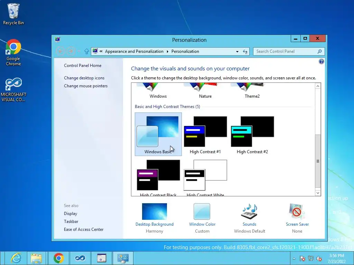Open Display under See also
This screenshot has width=354, height=265.
(71, 213)
